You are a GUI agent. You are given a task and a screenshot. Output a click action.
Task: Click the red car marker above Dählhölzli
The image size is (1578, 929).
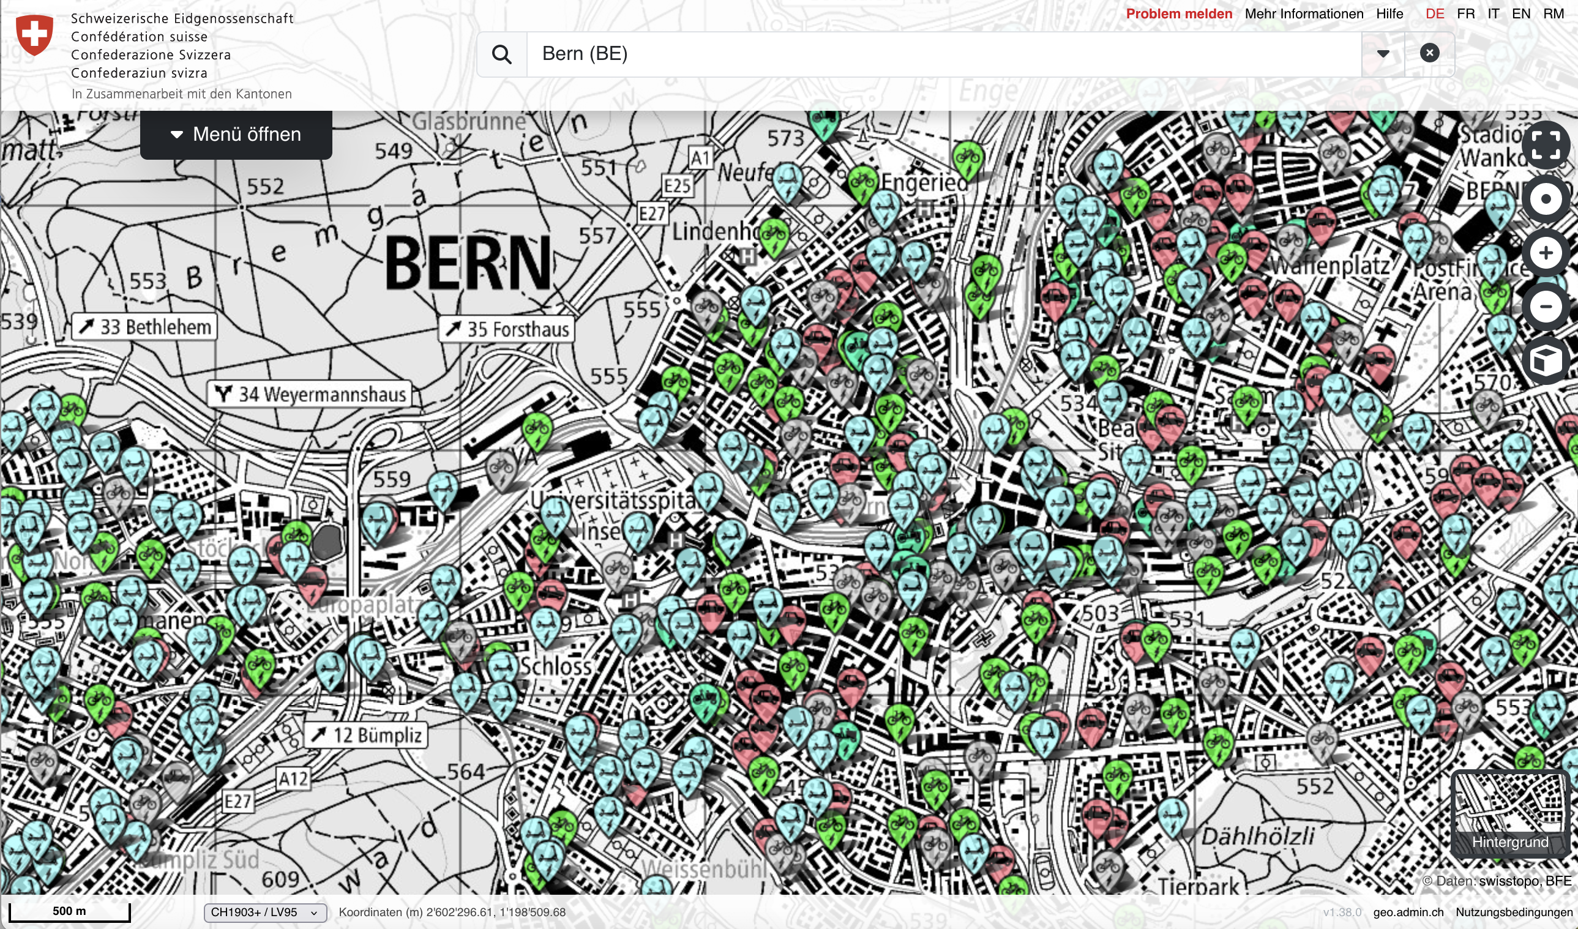tap(1097, 818)
